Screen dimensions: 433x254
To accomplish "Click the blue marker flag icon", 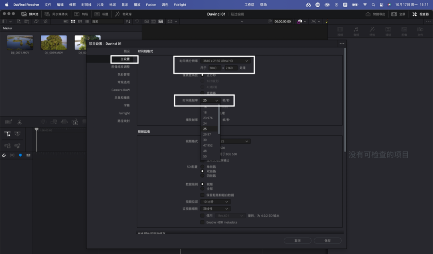I will tap(20, 155).
